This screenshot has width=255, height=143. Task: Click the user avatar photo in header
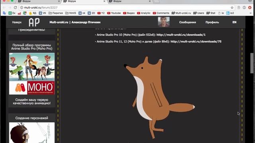(x=164, y=22)
